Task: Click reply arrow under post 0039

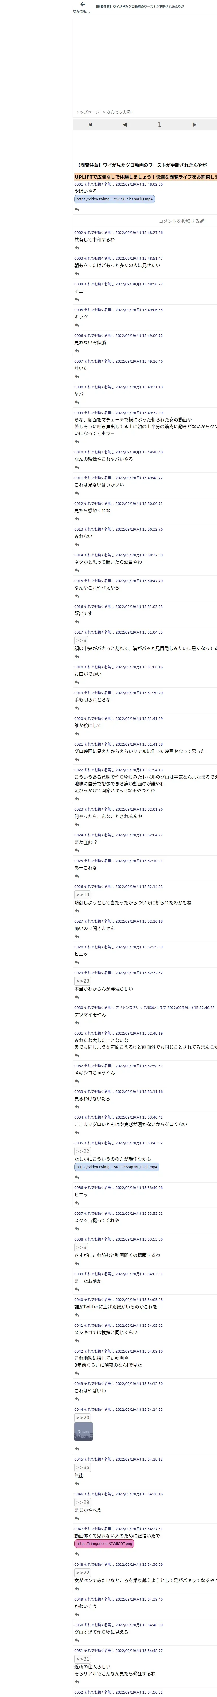Action: coord(77,1289)
